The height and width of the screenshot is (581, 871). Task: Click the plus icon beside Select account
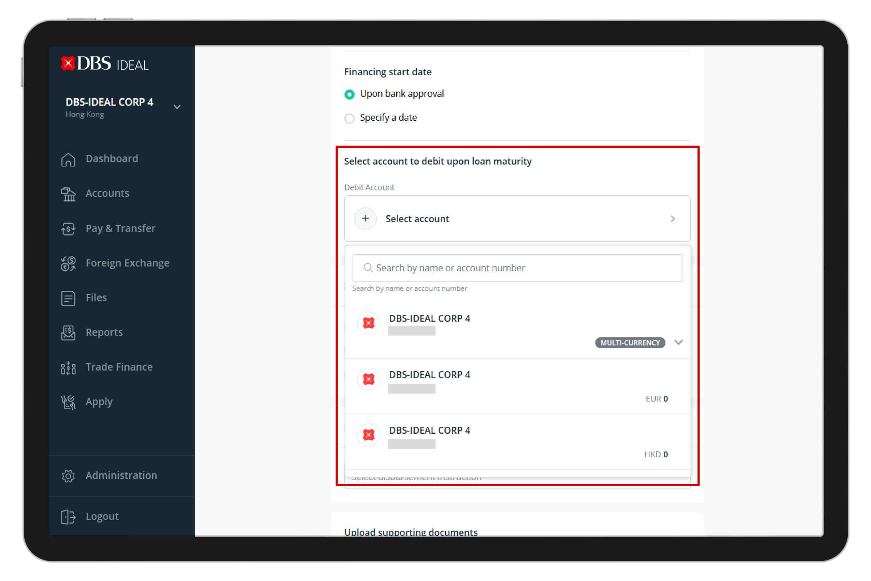[x=365, y=219]
